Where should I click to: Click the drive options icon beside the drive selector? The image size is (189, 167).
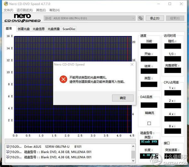point(140,18)
